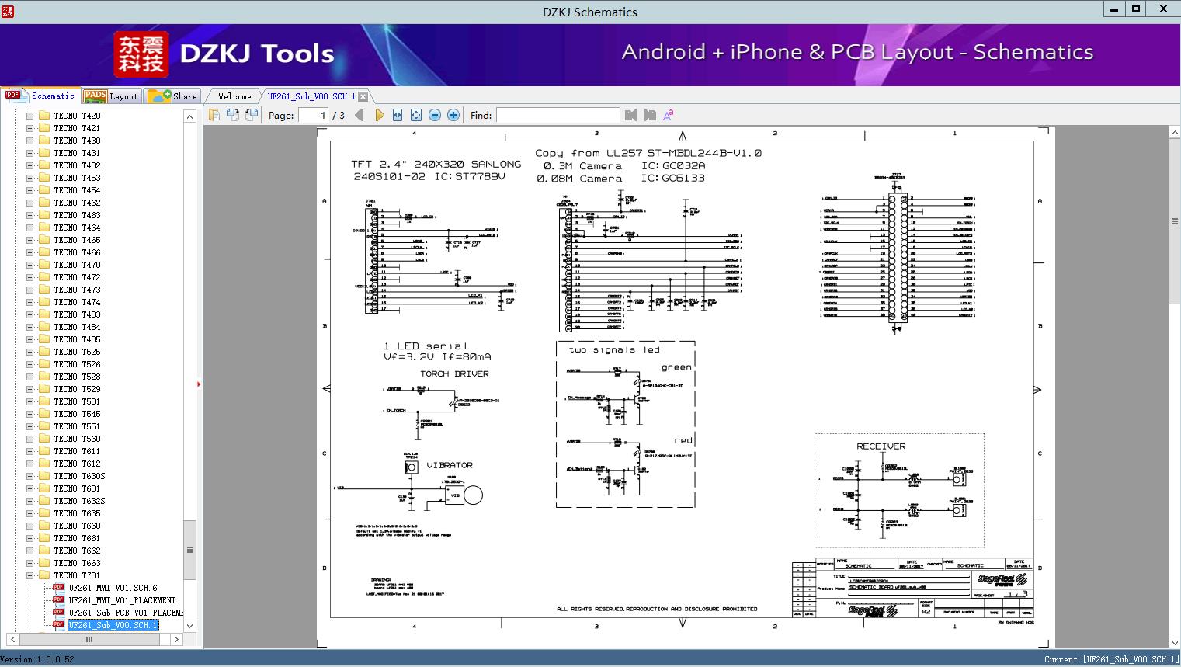Click the app icon in the title bar
This screenshot has height=667, width=1181.
tap(9, 11)
